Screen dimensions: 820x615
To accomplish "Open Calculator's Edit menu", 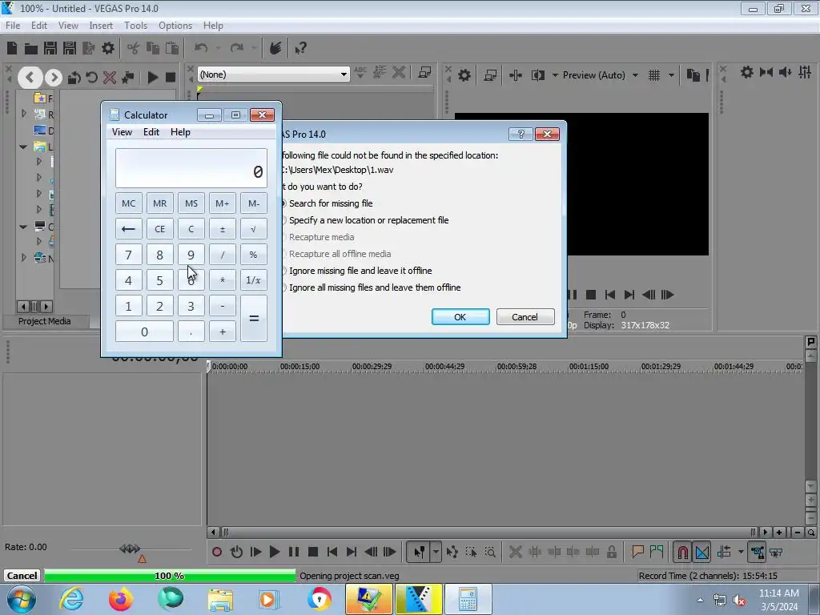I will pyautogui.click(x=151, y=132).
